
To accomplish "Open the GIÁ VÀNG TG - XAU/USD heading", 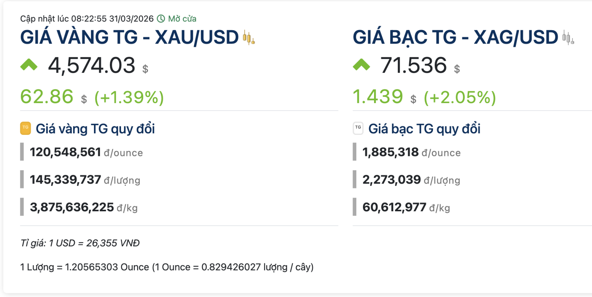I will pyautogui.click(x=129, y=37).
